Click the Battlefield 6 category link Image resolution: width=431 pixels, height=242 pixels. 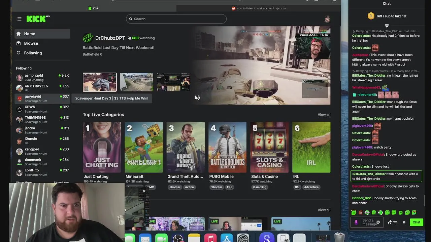point(92,54)
